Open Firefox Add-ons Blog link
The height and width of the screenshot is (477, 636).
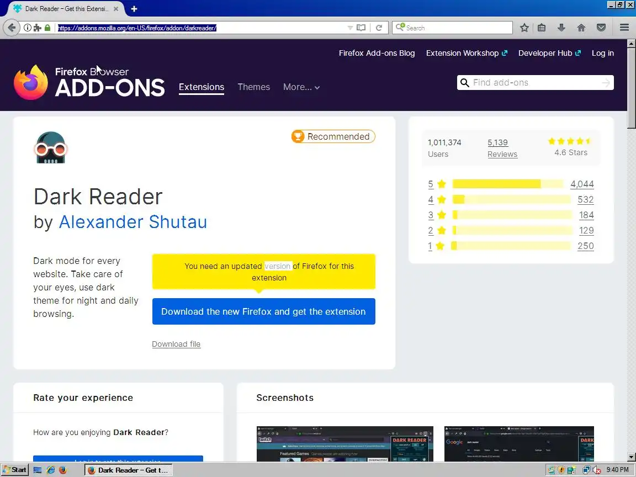tap(377, 53)
